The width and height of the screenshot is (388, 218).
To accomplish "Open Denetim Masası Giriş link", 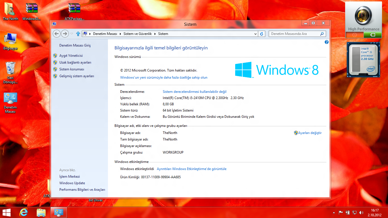I will pos(75,45).
